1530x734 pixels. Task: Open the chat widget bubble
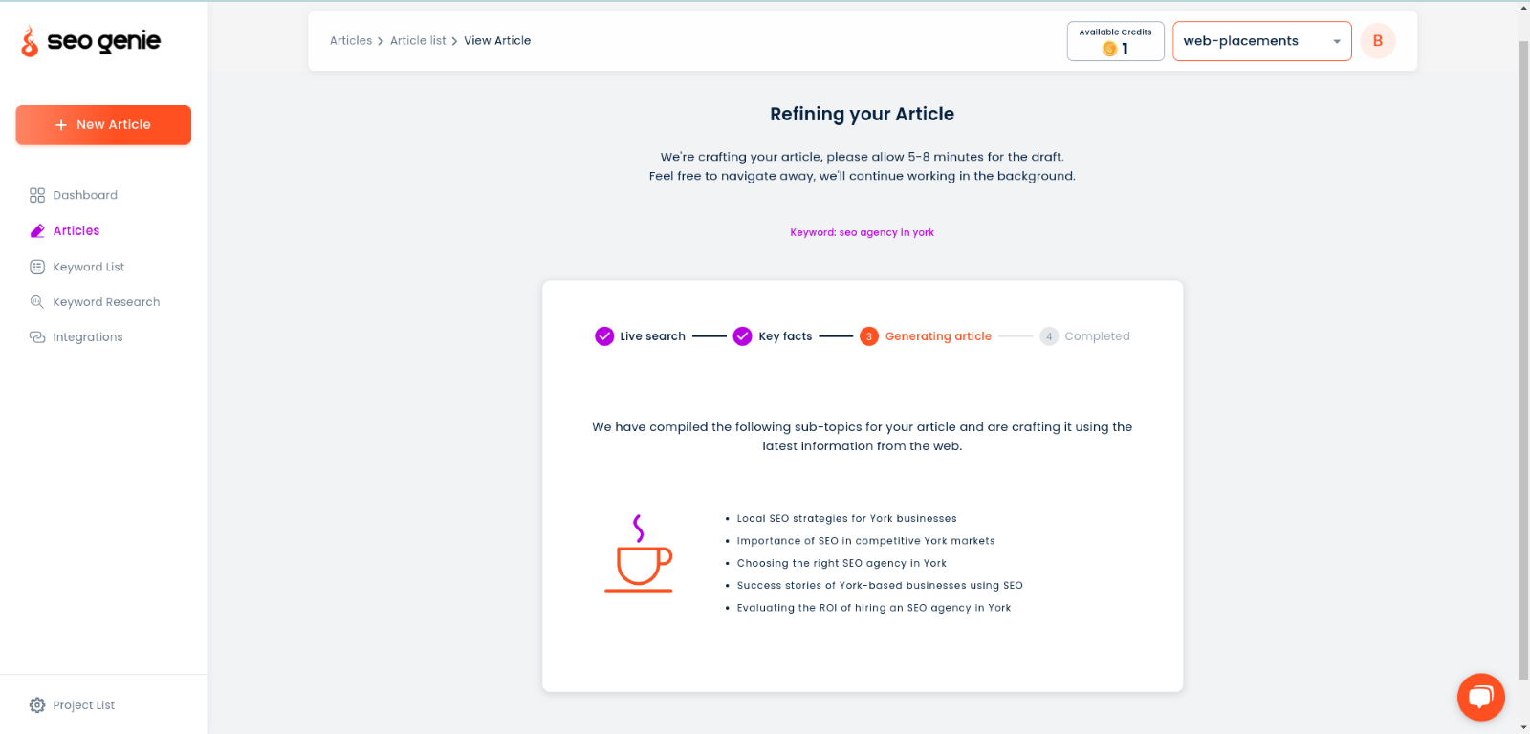pyautogui.click(x=1479, y=697)
